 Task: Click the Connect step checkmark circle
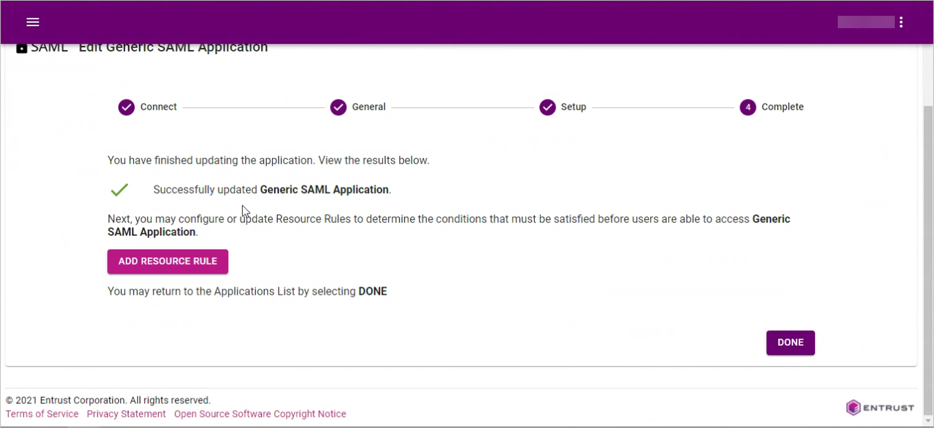pos(126,107)
